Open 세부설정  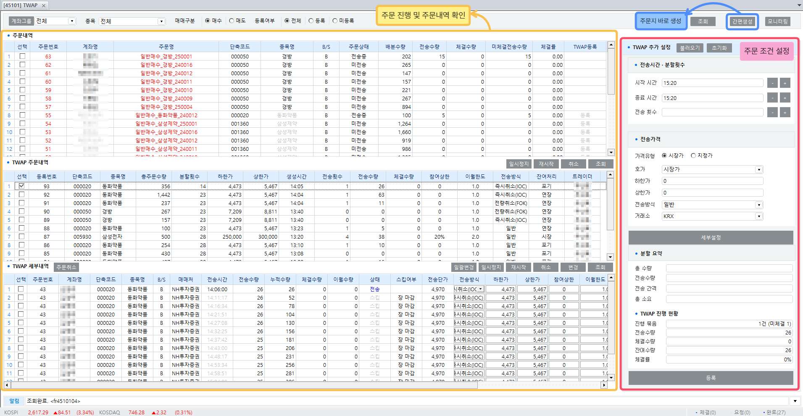pos(711,237)
